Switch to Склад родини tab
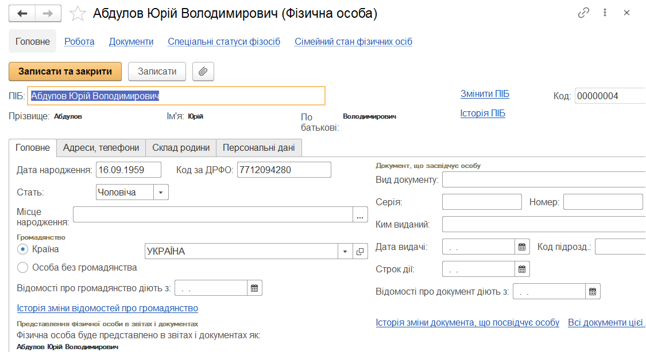Image resolution: width=646 pixels, height=352 pixels. click(x=181, y=148)
